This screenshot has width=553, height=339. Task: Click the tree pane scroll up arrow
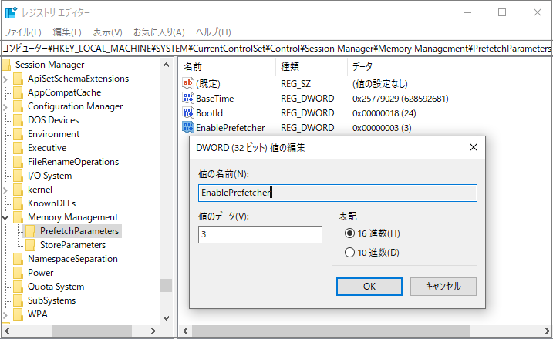click(x=166, y=65)
